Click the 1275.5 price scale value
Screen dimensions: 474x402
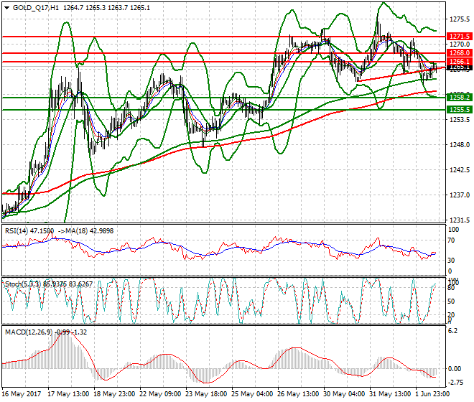tap(460, 19)
